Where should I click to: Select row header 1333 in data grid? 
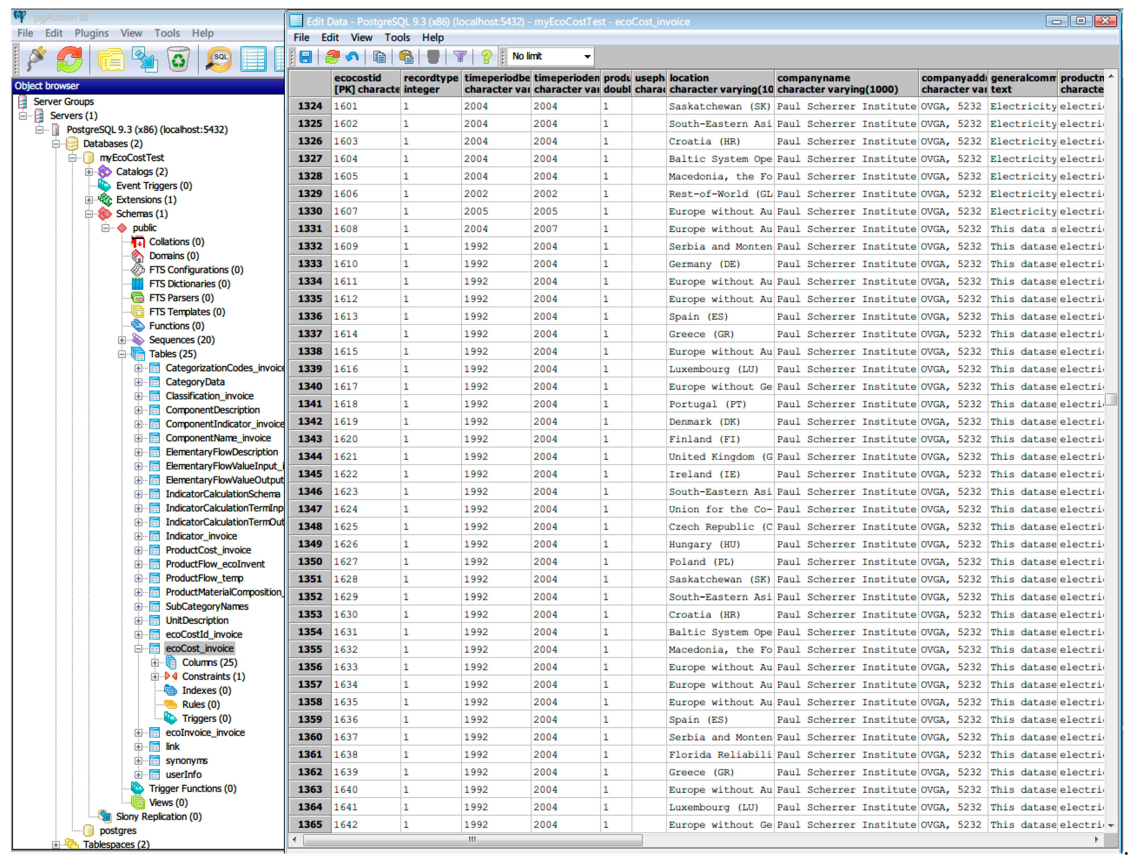tap(310, 264)
